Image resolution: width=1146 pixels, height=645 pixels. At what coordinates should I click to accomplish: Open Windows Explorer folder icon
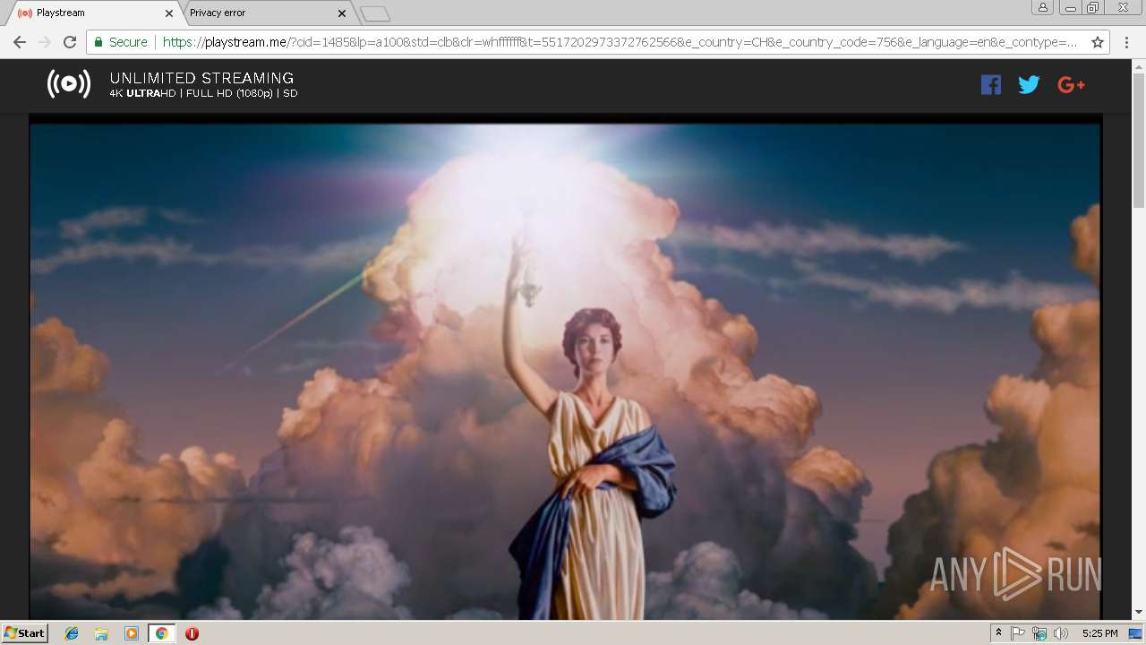[x=101, y=633]
